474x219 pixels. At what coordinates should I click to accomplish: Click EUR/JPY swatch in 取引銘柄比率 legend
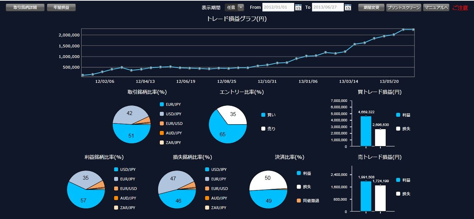[162, 104]
